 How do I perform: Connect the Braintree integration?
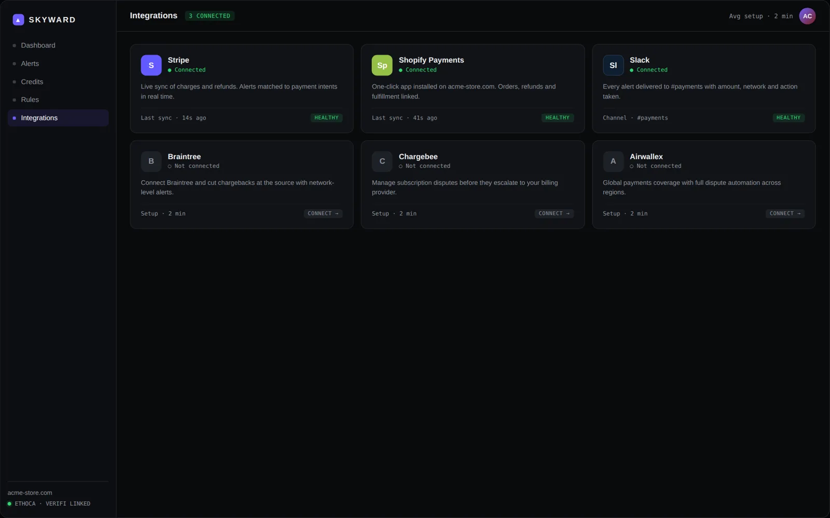[x=323, y=213]
